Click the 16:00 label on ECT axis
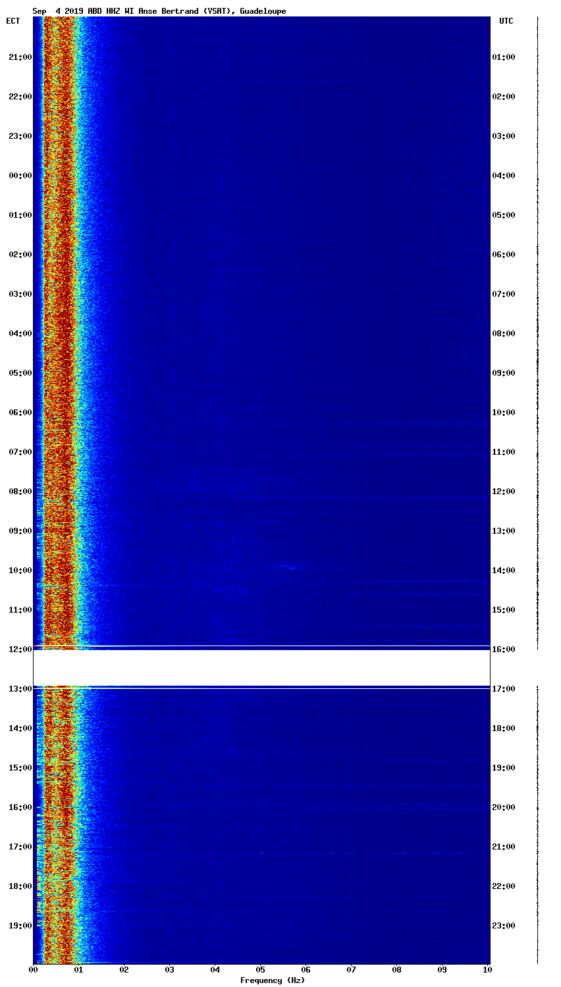 [x=20, y=807]
